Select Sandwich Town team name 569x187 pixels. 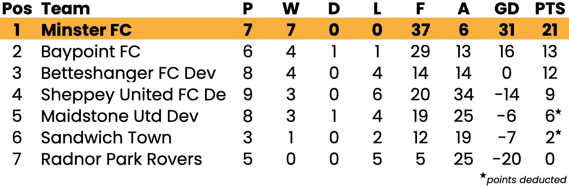coord(106,137)
